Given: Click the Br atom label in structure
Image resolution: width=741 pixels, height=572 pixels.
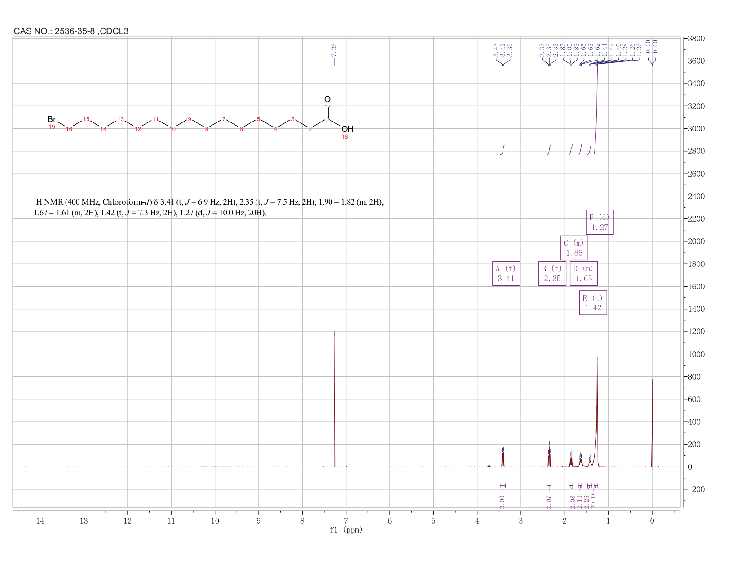Looking at the screenshot, I should (52, 119).
